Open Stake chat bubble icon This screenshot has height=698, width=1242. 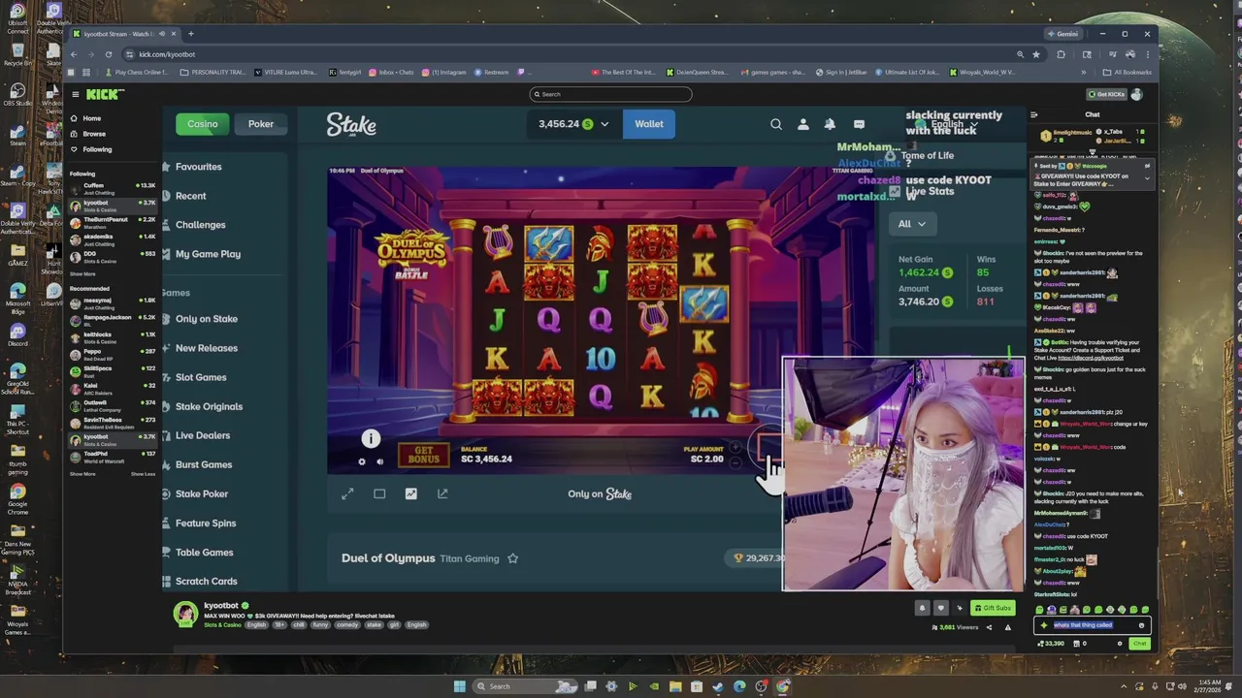859,124
